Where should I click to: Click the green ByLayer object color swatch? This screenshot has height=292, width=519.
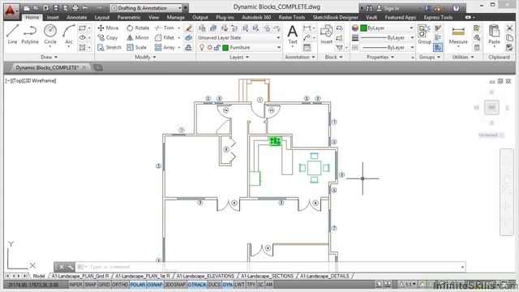364,28
